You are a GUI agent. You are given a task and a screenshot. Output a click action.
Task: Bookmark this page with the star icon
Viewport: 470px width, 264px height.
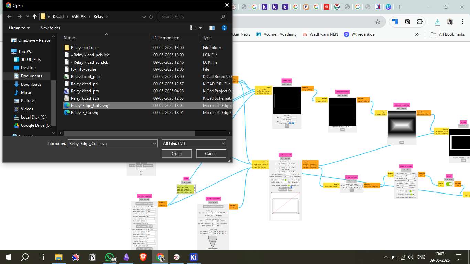(377, 22)
